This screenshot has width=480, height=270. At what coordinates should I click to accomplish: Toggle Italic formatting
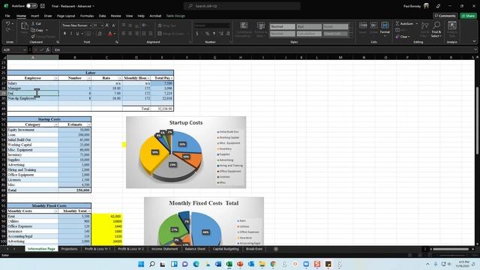(x=71, y=33)
